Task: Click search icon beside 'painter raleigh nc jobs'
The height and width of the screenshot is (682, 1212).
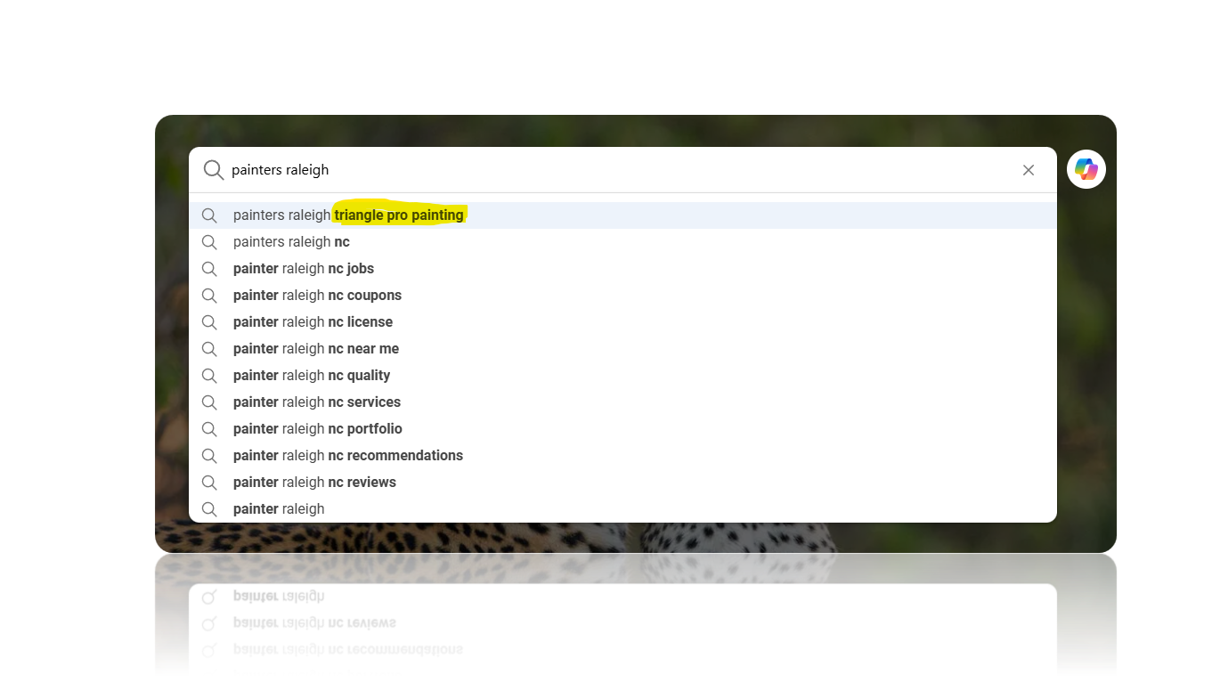Action: [209, 269]
